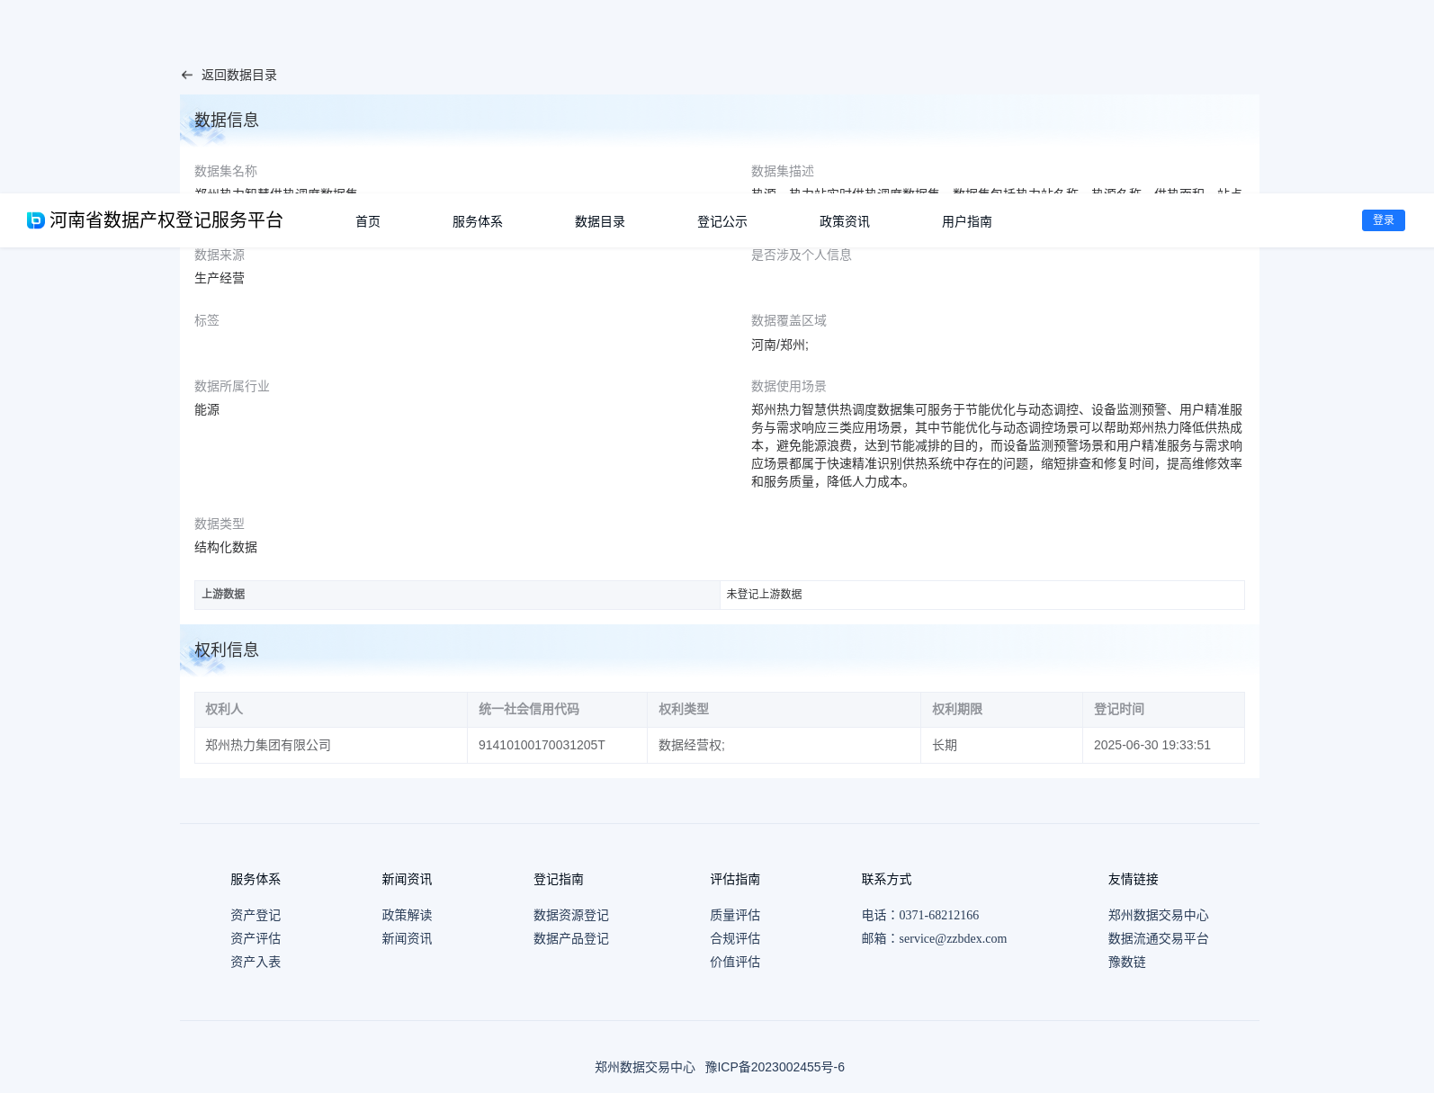Open footer link 资产入表
The image size is (1434, 1093).
(255, 962)
